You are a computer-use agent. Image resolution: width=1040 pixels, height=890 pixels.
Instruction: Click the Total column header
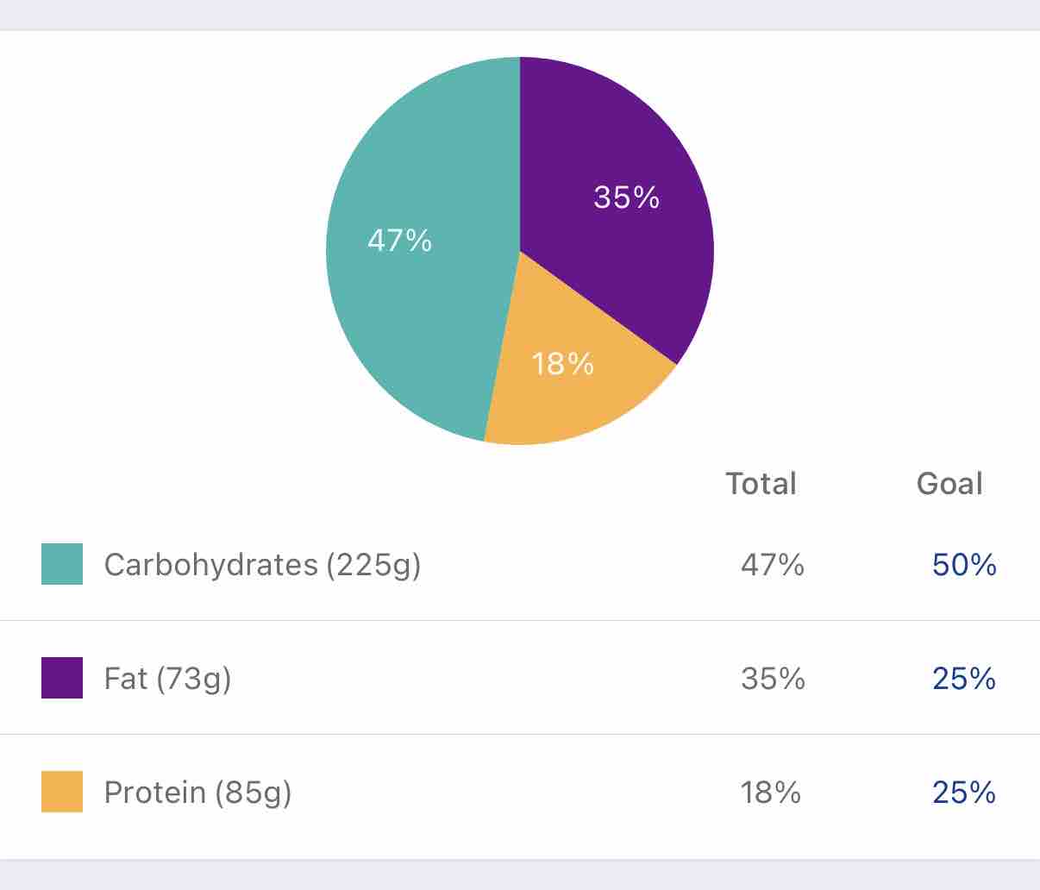[x=761, y=484]
